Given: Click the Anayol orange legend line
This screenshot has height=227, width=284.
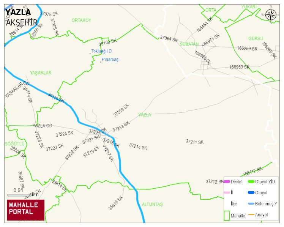Looking at the screenshot, I should pos(251,215).
